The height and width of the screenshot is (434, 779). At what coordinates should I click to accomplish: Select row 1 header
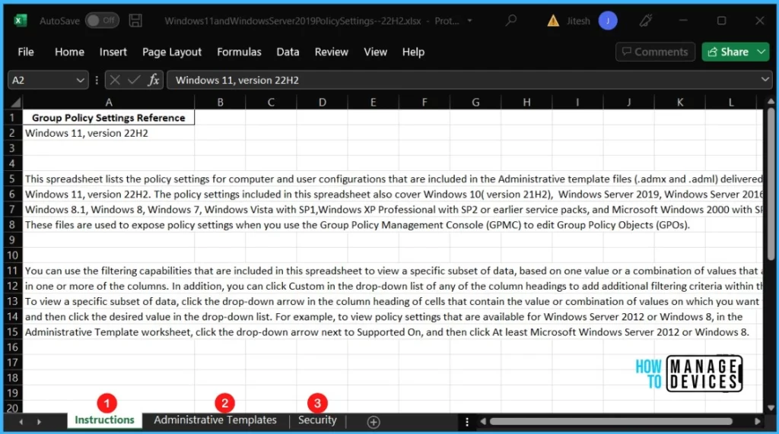click(x=13, y=118)
